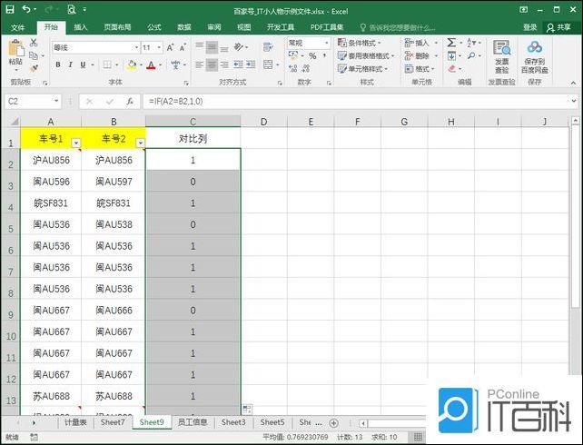Toggle underline formatting in the ribbon
583x445 pixels.
coord(83,64)
